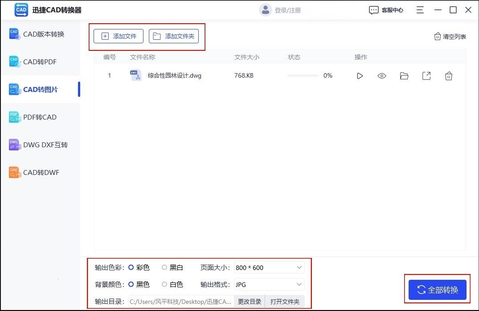479x311 pixels.
Task: Open the hamburger menu in title bar
Action: pos(420,10)
